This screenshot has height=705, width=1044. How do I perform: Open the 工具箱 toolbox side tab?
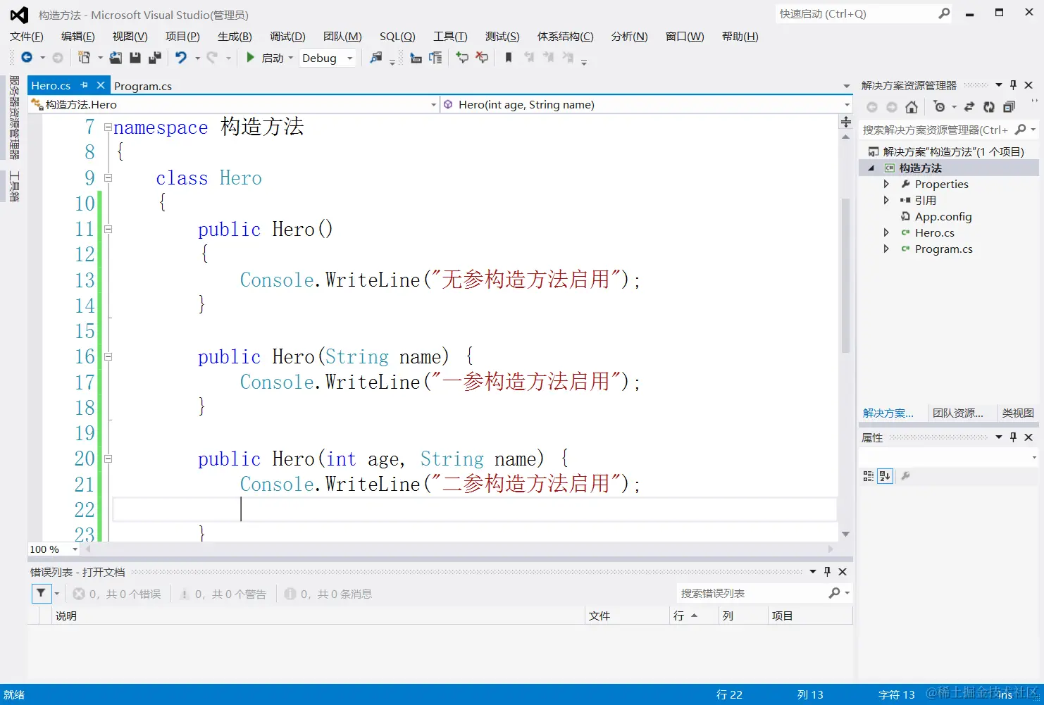point(13,187)
